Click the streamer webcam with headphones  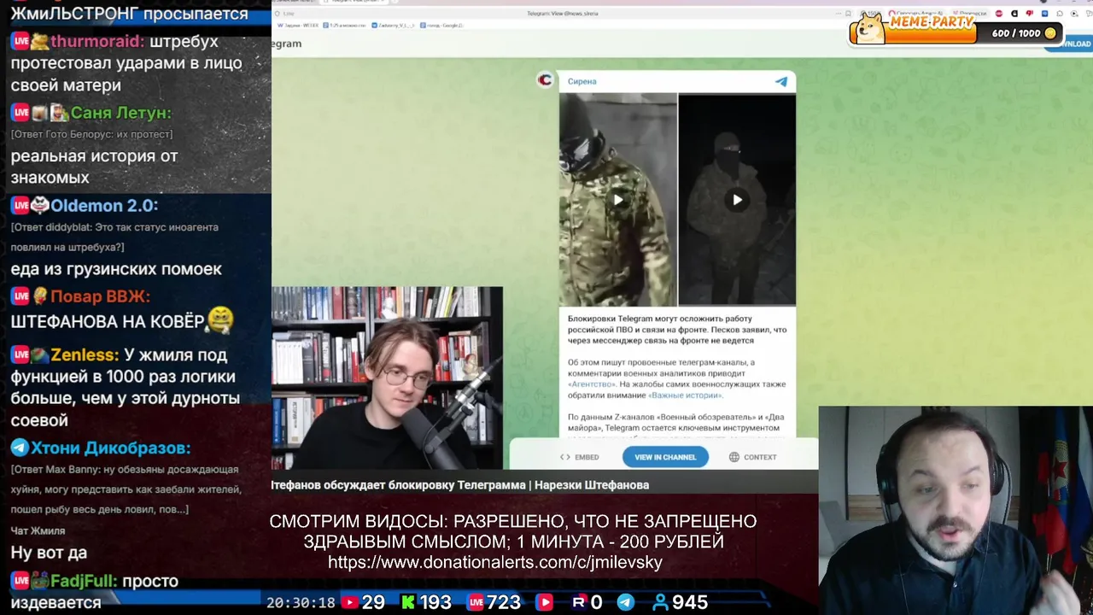[956, 510]
